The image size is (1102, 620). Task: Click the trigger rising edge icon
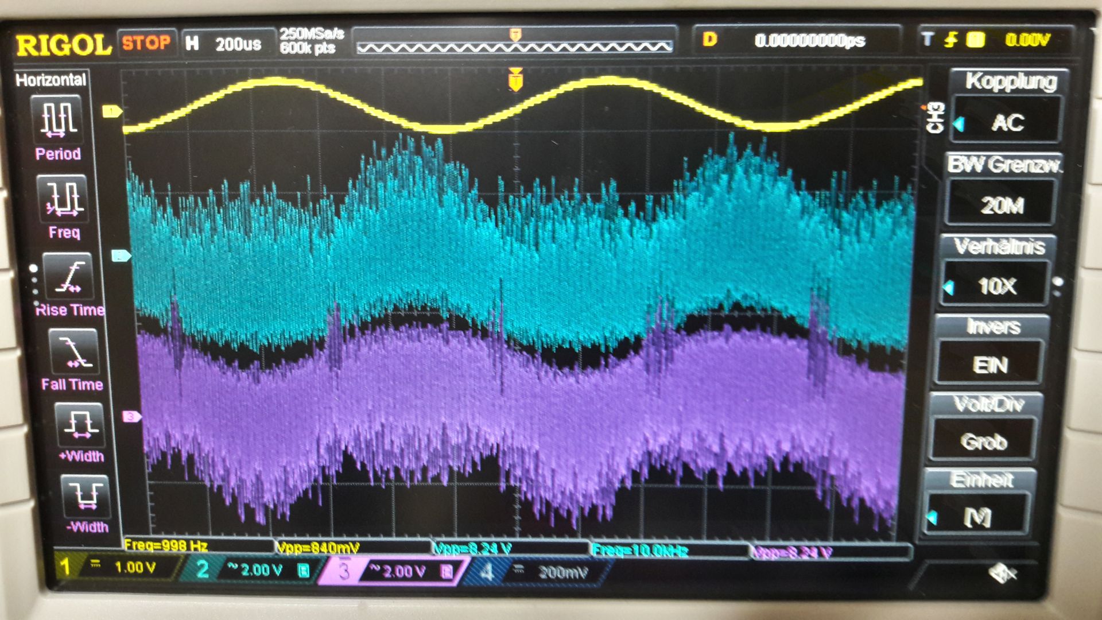[x=951, y=40]
